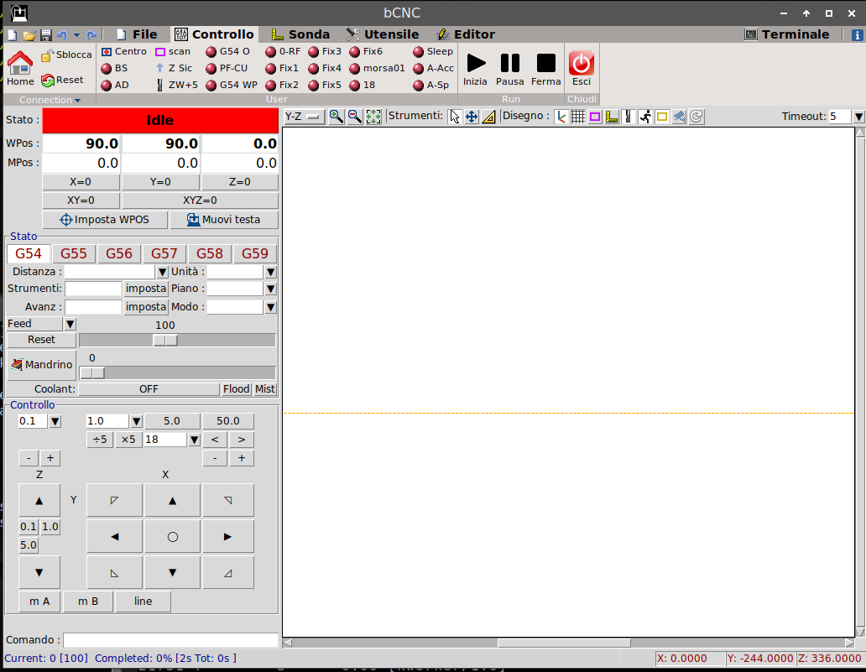The height and width of the screenshot is (672, 866).
Task: Switch to the Sonda tab
Action: [x=300, y=34]
